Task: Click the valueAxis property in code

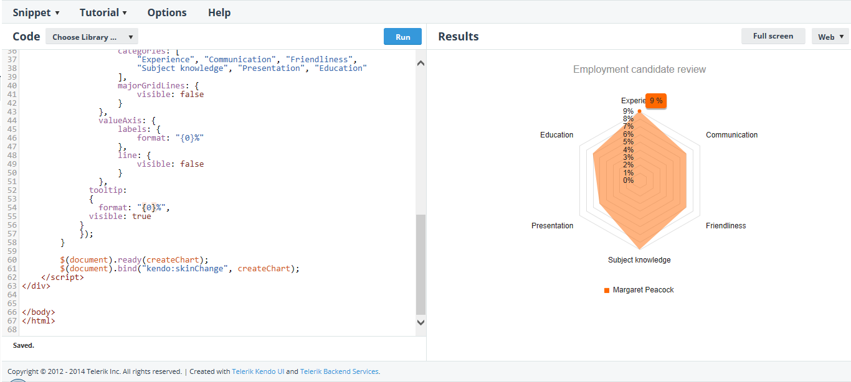Action: (120, 121)
